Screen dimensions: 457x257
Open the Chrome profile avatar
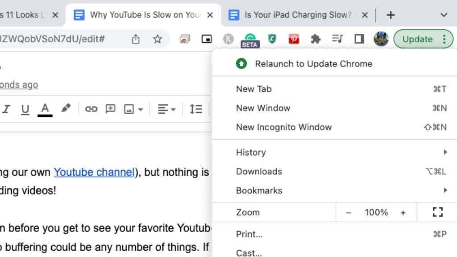tap(381, 39)
